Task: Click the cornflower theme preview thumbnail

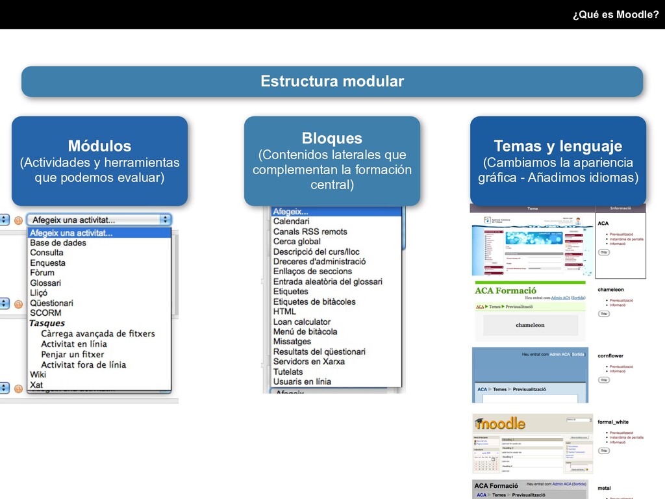Action: point(530,375)
